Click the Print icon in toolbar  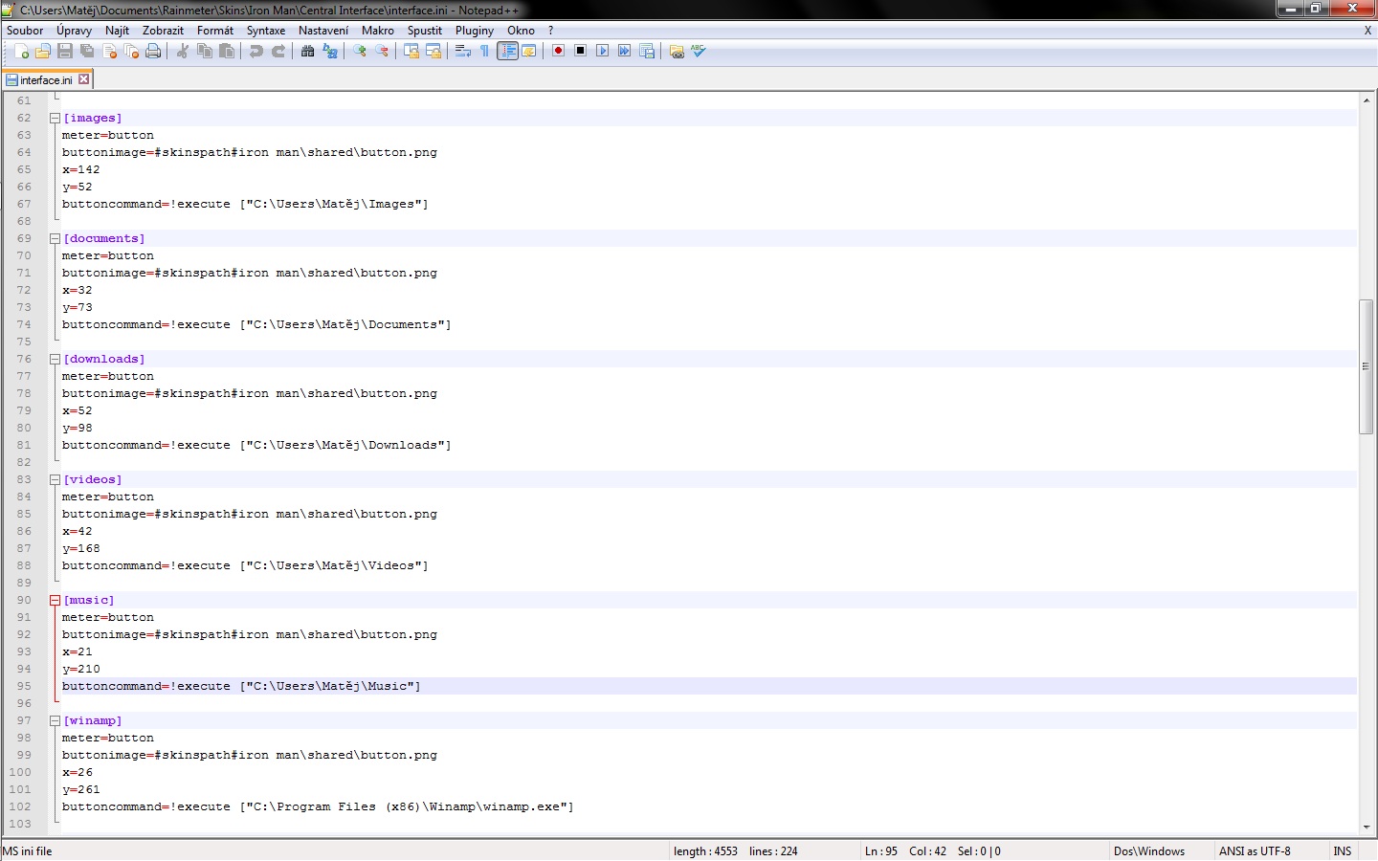click(153, 52)
